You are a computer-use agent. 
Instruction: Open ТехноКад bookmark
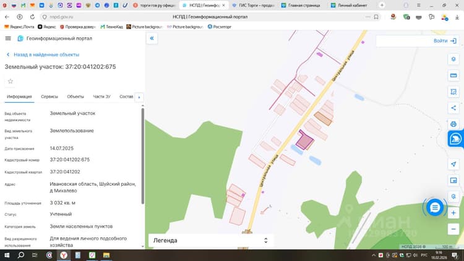pos(111,27)
